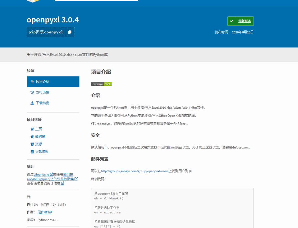Open the Google BigQuery public dataset link
The width and height of the screenshot is (298, 228).
click(x=52, y=177)
